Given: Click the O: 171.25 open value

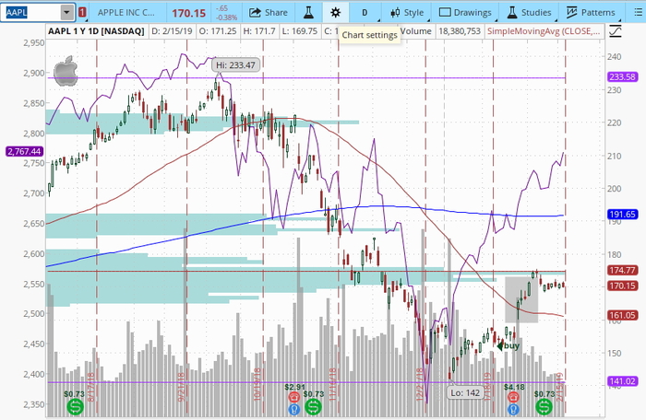Looking at the screenshot, I should [217, 30].
